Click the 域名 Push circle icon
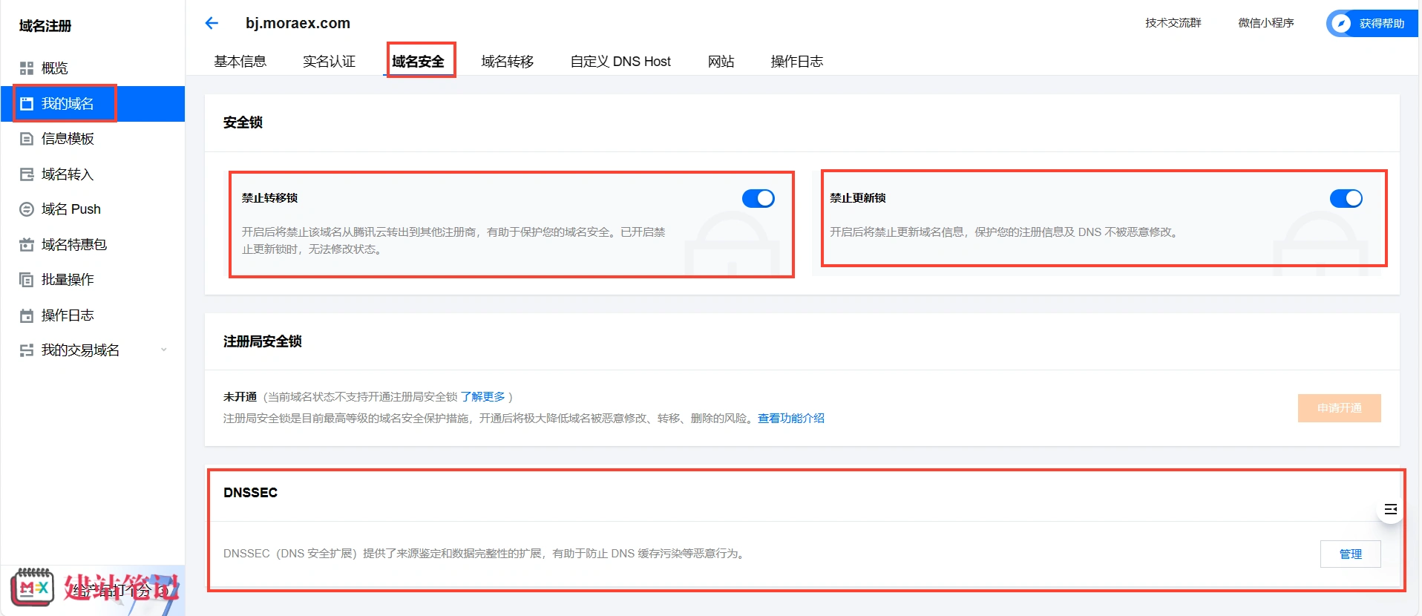1422x616 pixels. click(27, 209)
